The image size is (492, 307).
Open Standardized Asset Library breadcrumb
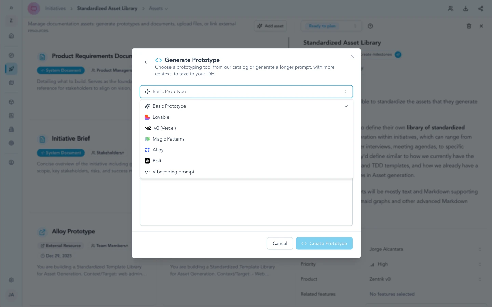point(107,8)
